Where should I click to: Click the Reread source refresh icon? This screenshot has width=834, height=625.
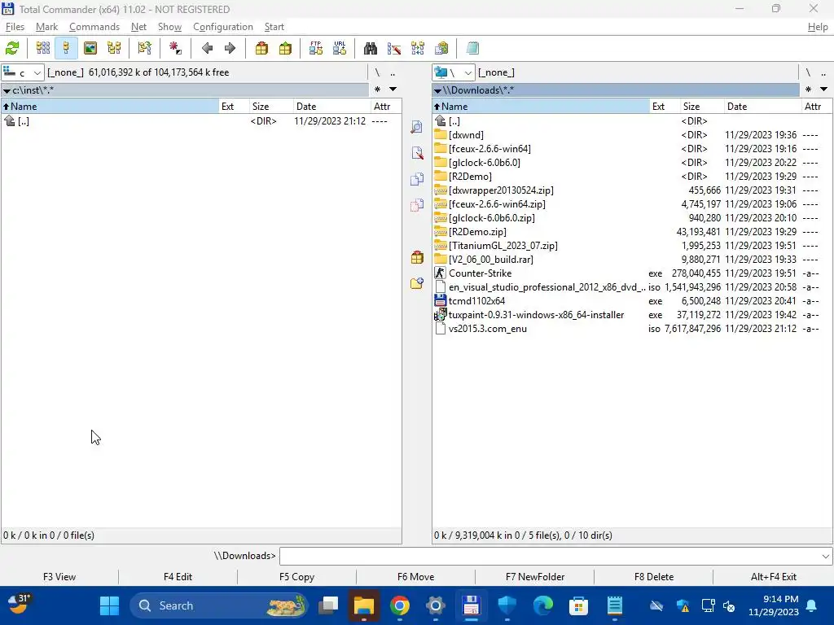coord(12,48)
